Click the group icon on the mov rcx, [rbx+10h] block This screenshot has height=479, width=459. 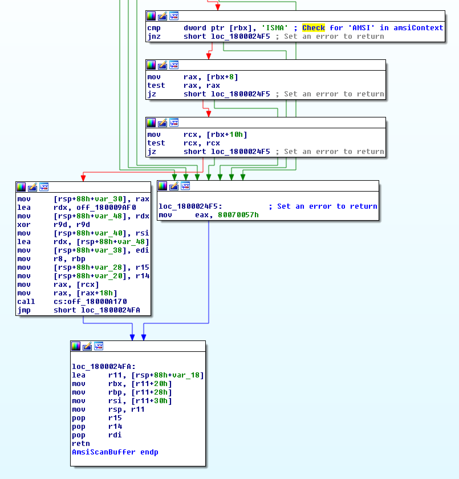[174, 123]
